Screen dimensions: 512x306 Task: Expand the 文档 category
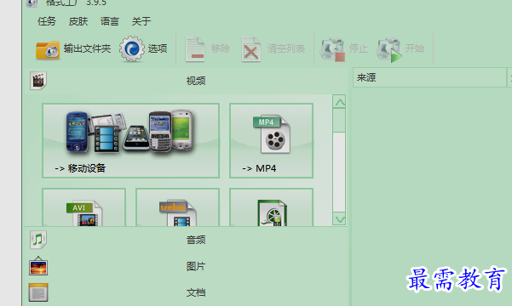click(x=186, y=292)
